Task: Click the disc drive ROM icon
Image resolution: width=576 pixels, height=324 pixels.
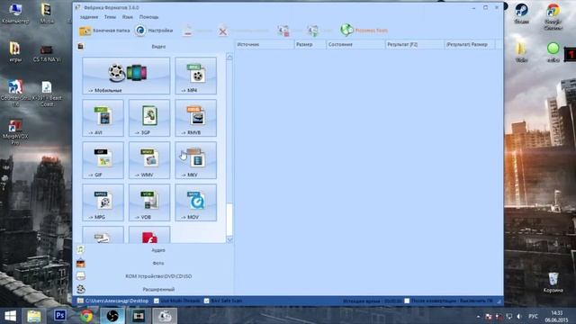Action: pyautogui.click(x=80, y=276)
